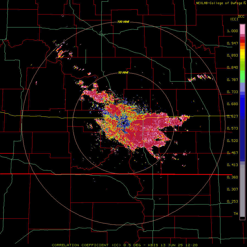The image size is (247, 247).
Task: Click the 0.360 legend value
Action: (x=232, y=177)
